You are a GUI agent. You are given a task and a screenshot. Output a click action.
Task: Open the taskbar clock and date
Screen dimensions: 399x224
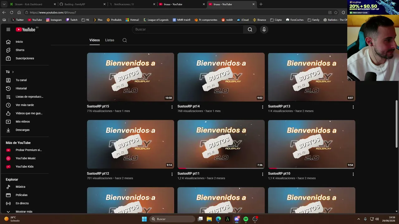tap(389, 219)
